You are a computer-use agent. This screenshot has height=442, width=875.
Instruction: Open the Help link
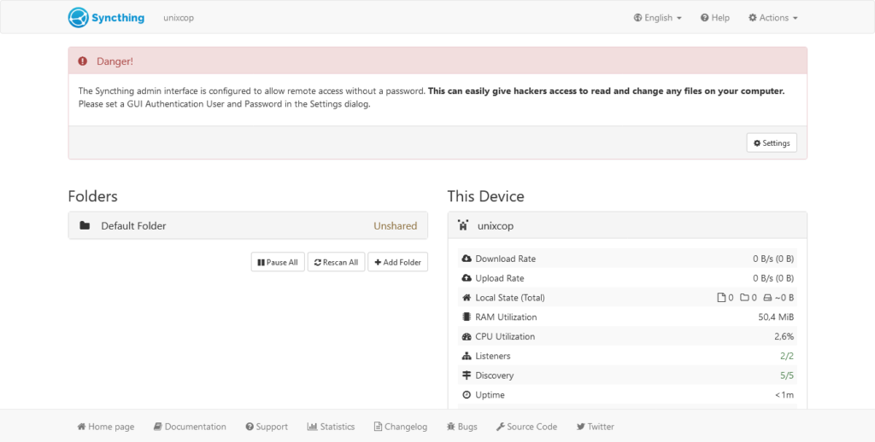(715, 18)
